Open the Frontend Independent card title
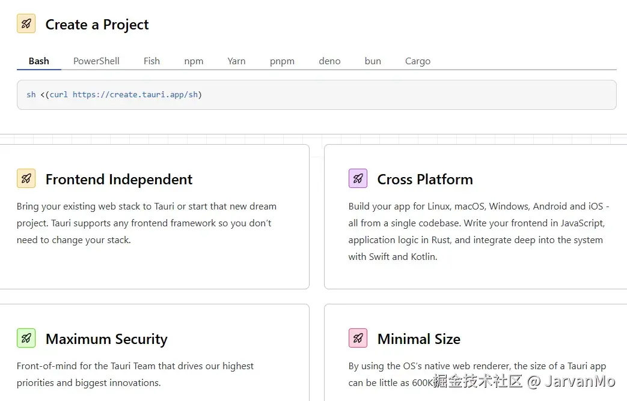This screenshot has height=401, width=627. (119, 179)
